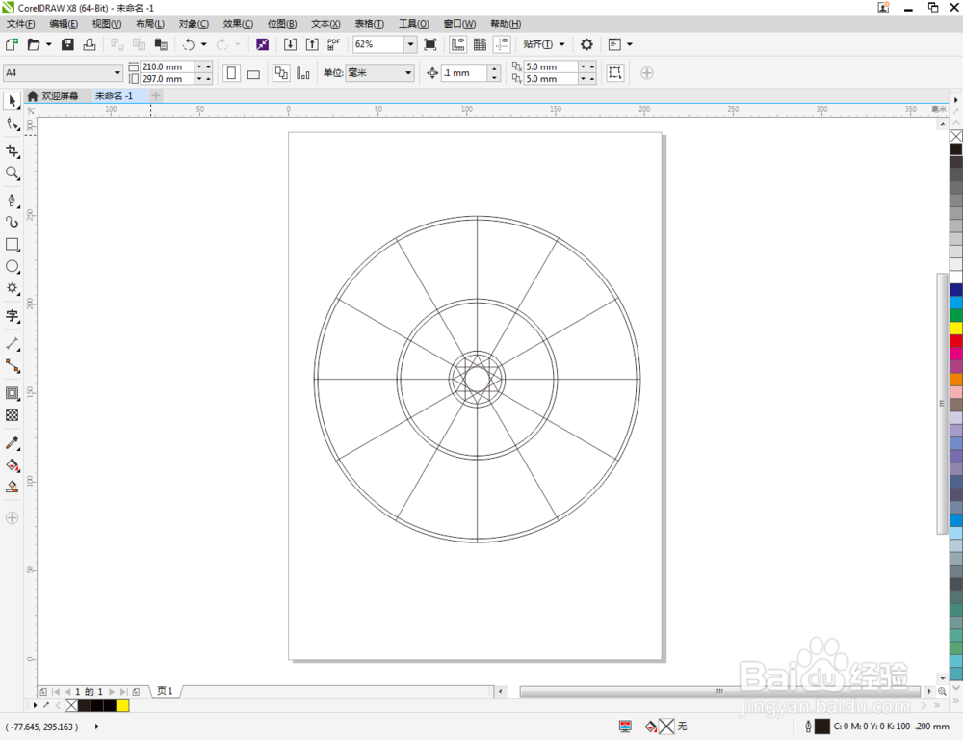Select the Polygon tool
The image size is (963, 740).
pyautogui.click(x=13, y=288)
